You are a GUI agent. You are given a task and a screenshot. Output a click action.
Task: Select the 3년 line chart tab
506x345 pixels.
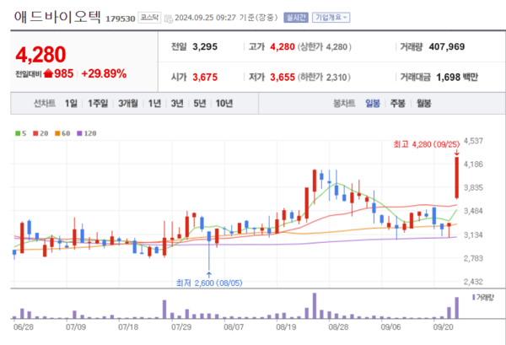(x=177, y=103)
